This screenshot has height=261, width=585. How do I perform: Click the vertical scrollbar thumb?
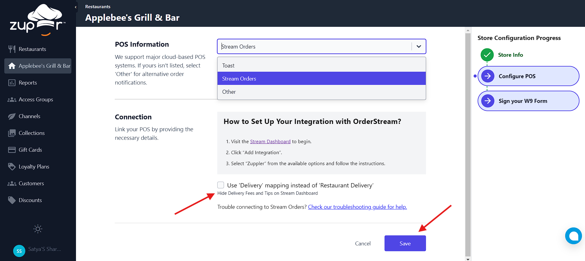pos(468,145)
